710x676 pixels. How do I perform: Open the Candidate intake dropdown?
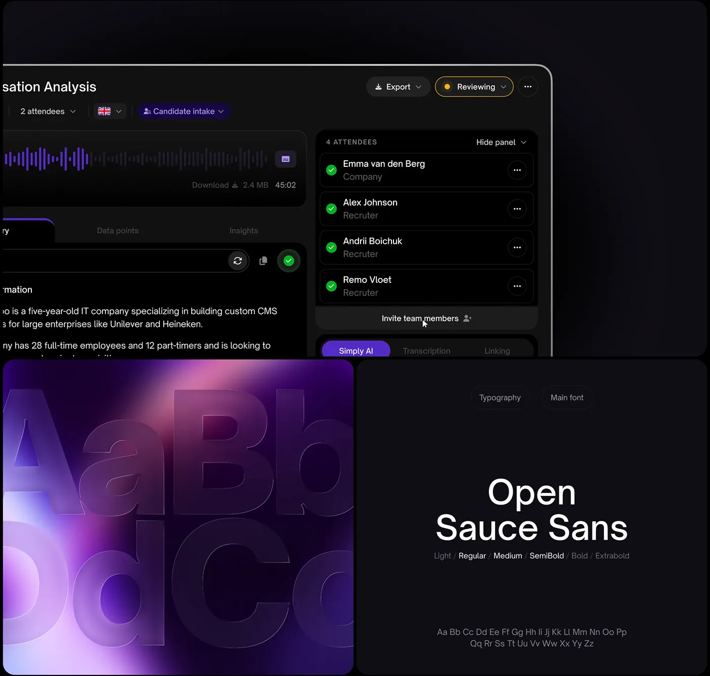(x=184, y=111)
